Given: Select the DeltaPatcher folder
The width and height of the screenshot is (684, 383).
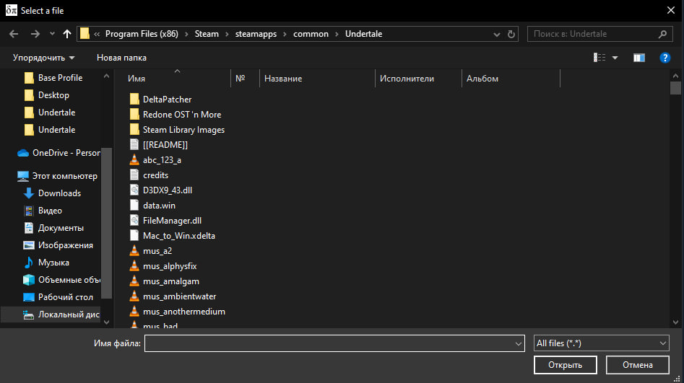Looking at the screenshot, I should (x=160, y=100).
